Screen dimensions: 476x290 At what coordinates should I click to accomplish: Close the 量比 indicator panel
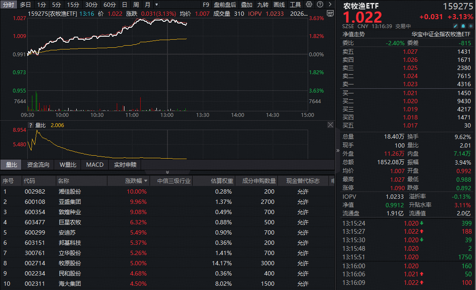(330, 125)
